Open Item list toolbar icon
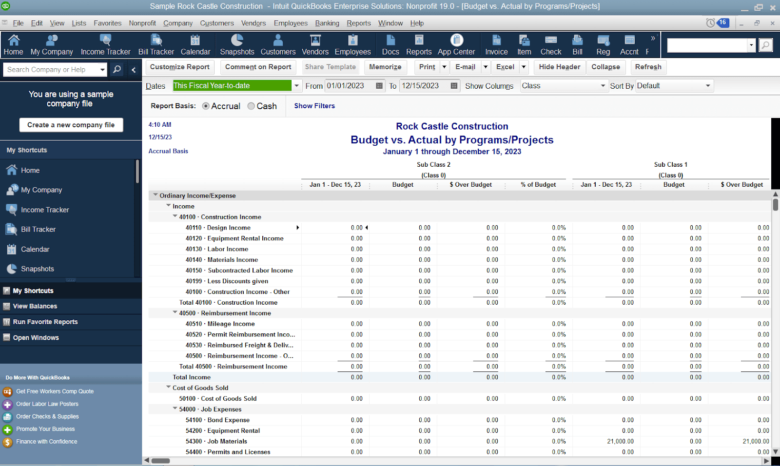 tap(524, 45)
